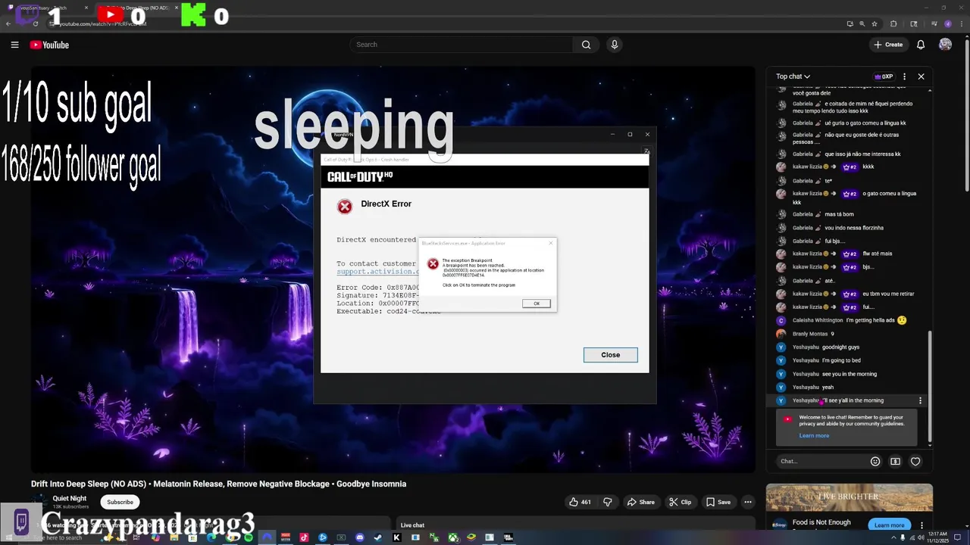This screenshot has height=545, width=970.
Task: Share the video
Action: pyautogui.click(x=640, y=502)
